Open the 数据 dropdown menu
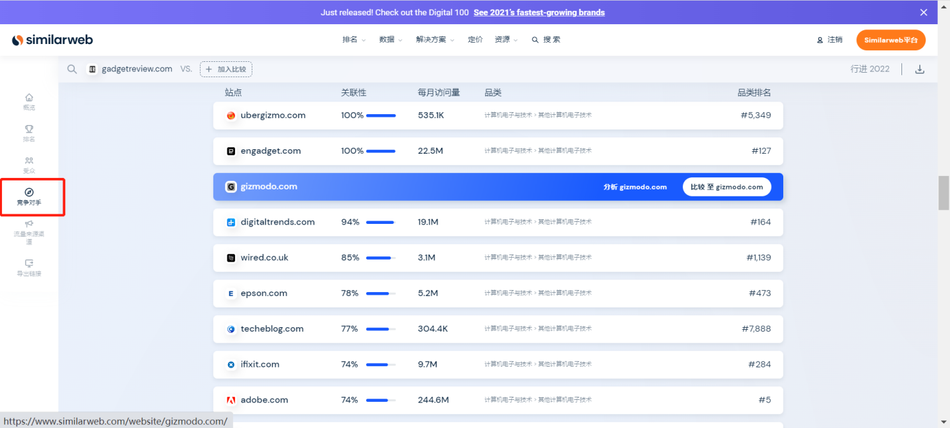This screenshot has height=428, width=950. point(390,40)
